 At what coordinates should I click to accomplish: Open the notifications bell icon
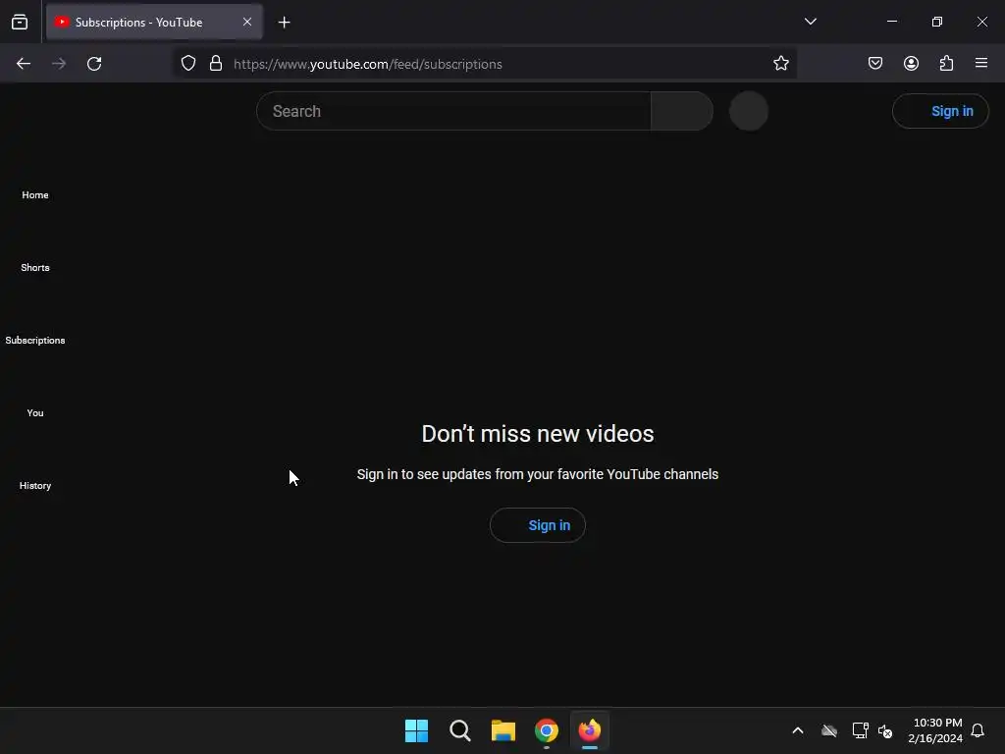978,730
